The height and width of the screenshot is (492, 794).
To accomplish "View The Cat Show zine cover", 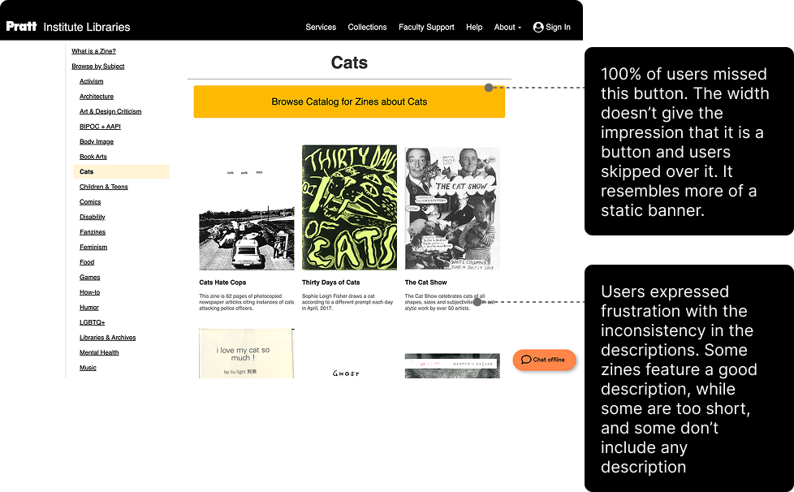I will [x=452, y=209].
